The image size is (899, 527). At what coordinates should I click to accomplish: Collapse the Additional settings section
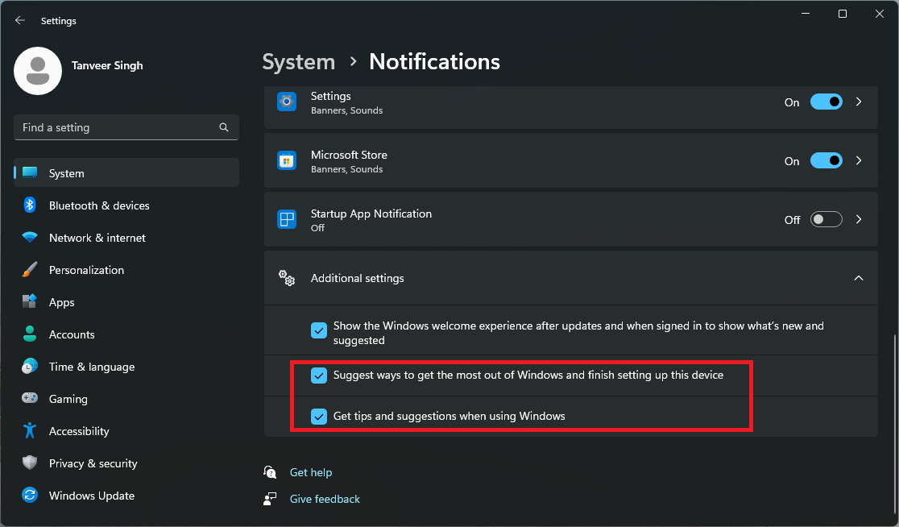pos(858,277)
